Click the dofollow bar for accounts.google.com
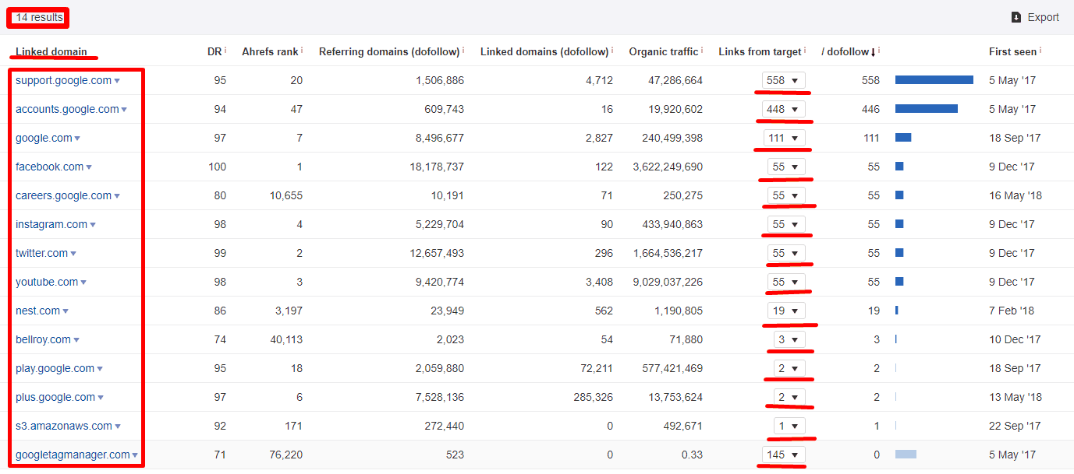 point(927,109)
